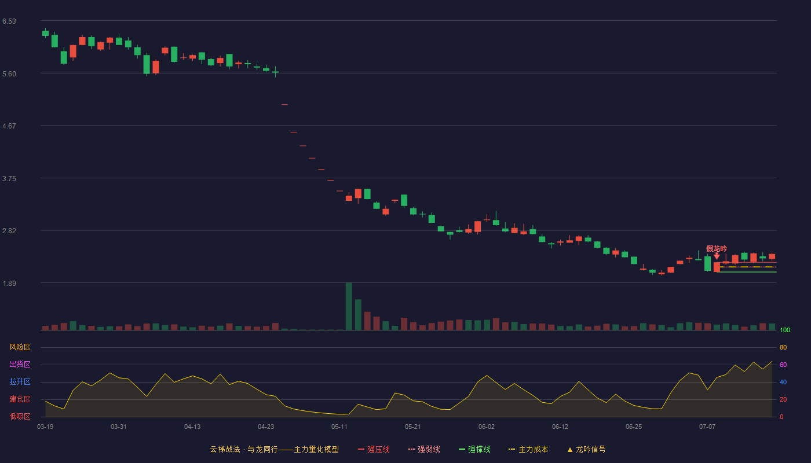Viewport: 811px width, 463px height.
Task: Toggle the 强压线 legend item
Action: [374, 449]
